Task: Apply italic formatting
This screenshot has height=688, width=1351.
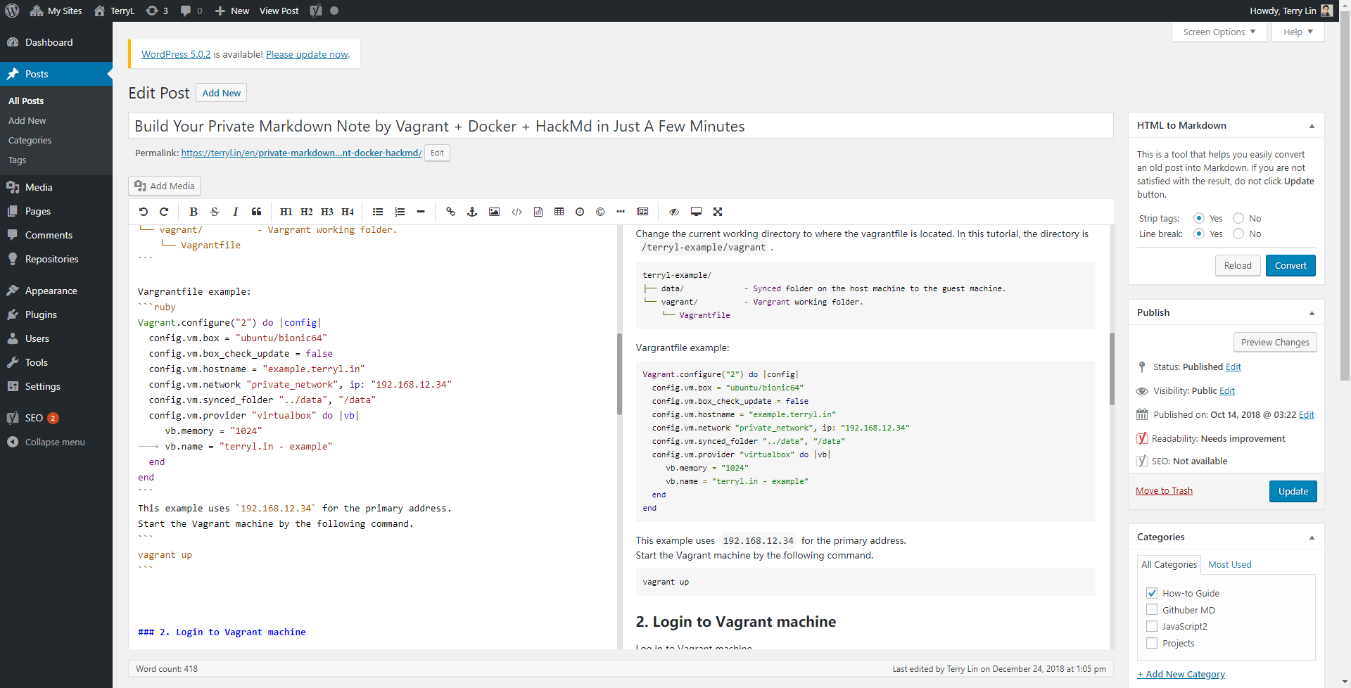Action: 236,212
